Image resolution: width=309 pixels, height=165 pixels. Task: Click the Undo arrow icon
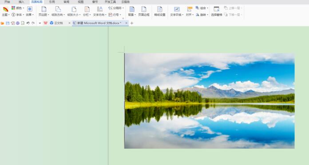coord(28,23)
